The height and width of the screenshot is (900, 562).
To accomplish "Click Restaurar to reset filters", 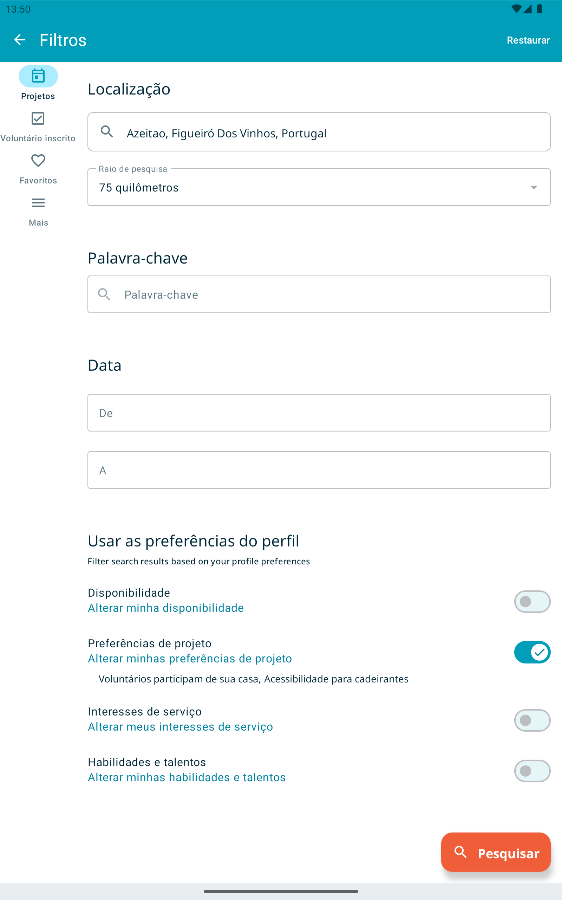I will tap(528, 40).
